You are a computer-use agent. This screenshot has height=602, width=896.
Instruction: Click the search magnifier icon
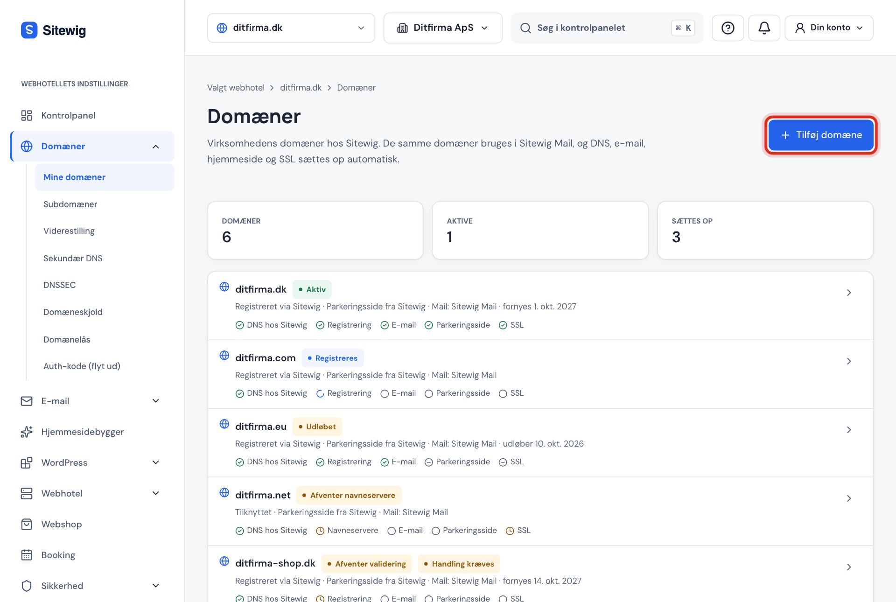[525, 28]
